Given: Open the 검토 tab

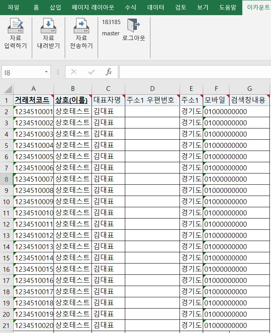Looking at the screenshot, I should click(x=180, y=7).
